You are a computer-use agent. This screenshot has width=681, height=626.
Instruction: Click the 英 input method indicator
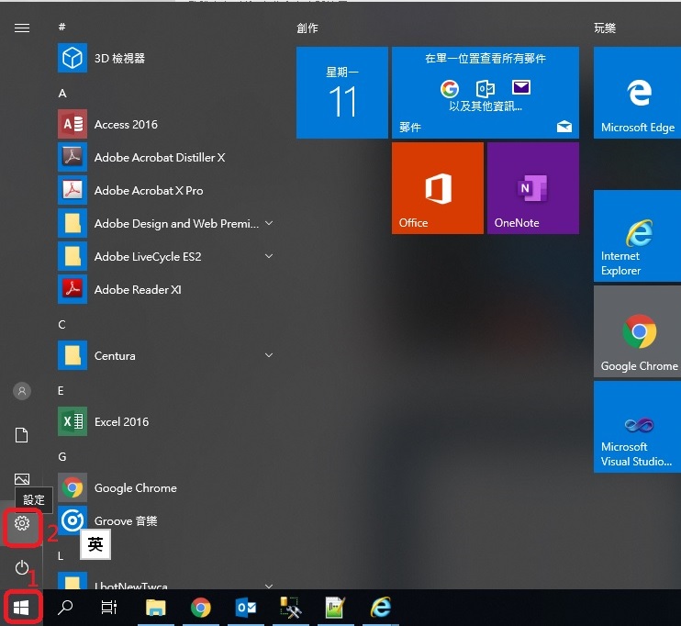pyautogui.click(x=95, y=544)
